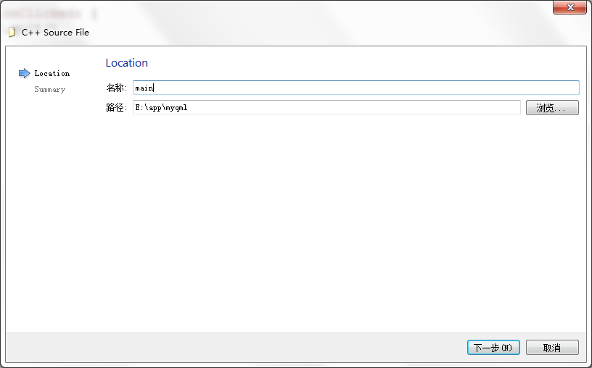Screen dimensions: 592x368
Task: Click the blue arrow beside Location step
Action: point(24,73)
